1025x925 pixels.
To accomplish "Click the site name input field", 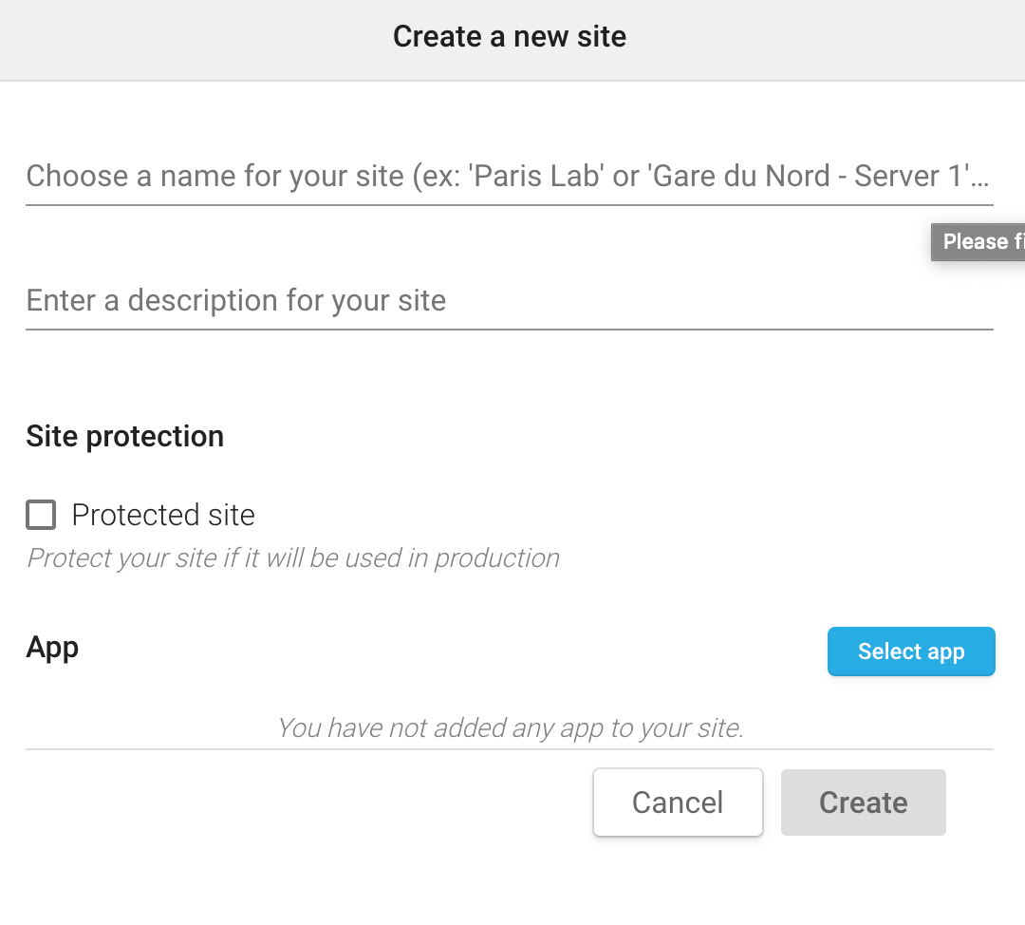I will pos(508,177).
